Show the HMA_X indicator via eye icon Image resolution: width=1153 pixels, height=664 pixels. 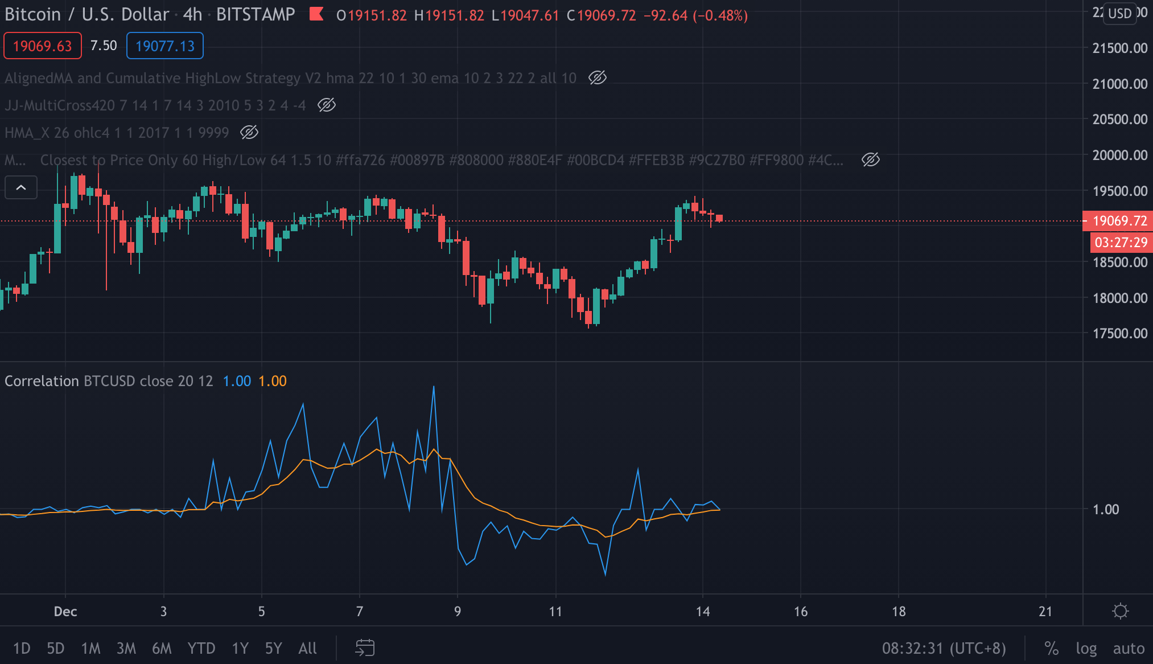point(249,132)
